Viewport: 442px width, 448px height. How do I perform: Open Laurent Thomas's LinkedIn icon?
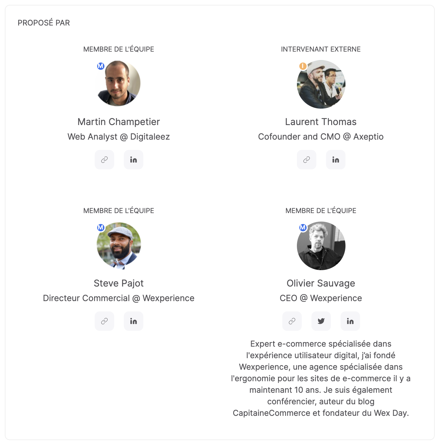[x=336, y=160]
